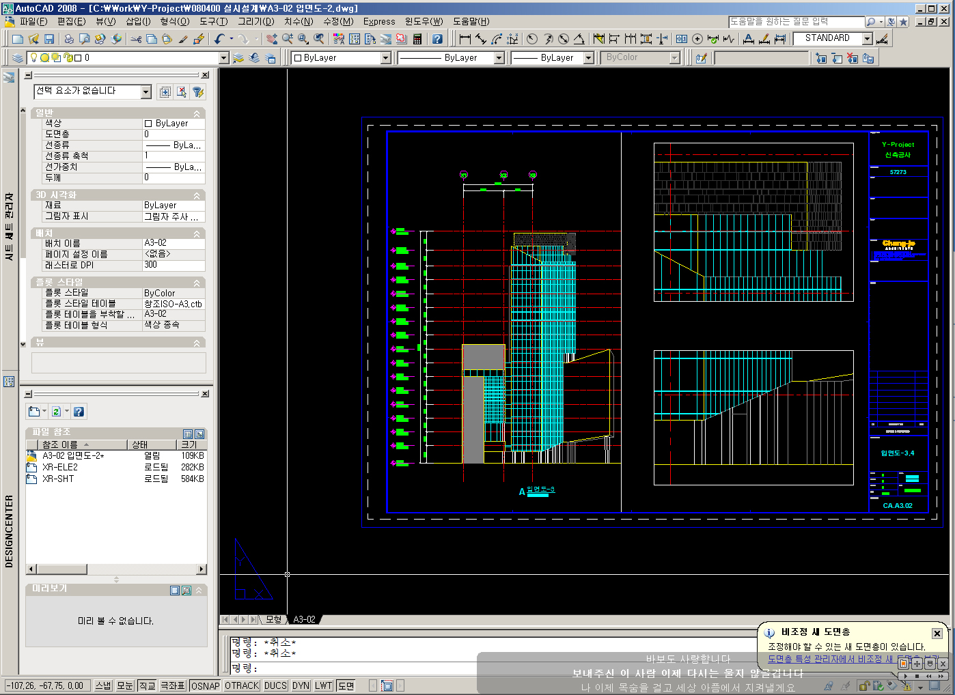Click the Match Properties paintbrush icon

pos(183,39)
